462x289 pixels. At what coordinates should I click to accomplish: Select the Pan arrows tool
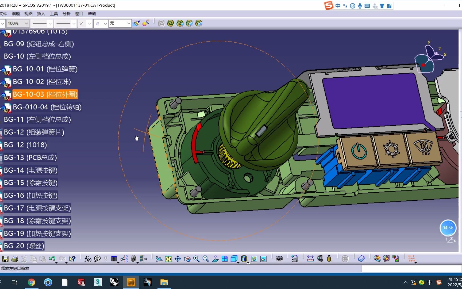click(178, 259)
